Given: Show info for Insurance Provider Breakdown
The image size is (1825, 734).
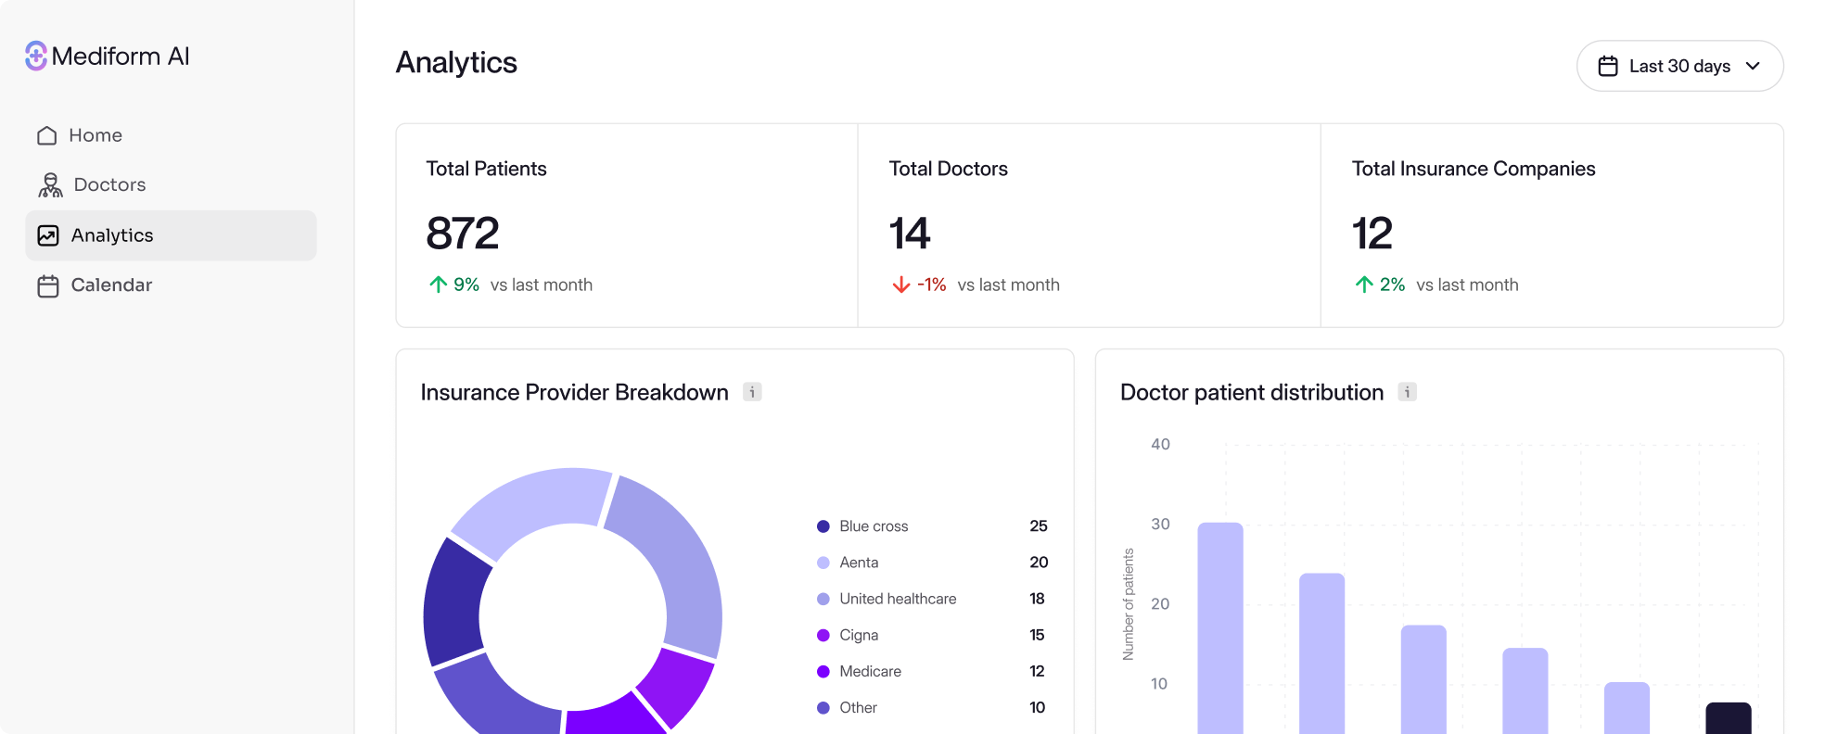Looking at the screenshot, I should tap(752, 392).
